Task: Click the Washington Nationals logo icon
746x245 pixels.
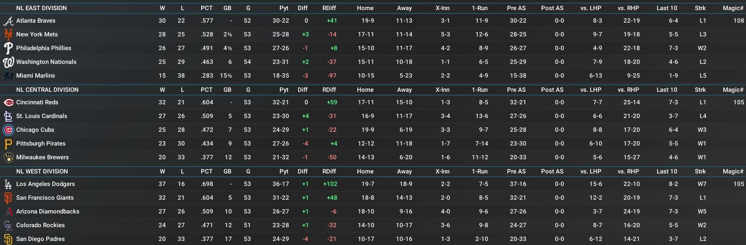Action: (x=8, y=62)
